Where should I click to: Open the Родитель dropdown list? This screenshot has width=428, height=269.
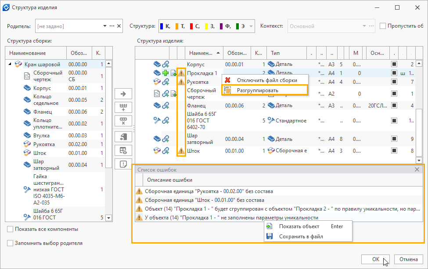point(105,26)
